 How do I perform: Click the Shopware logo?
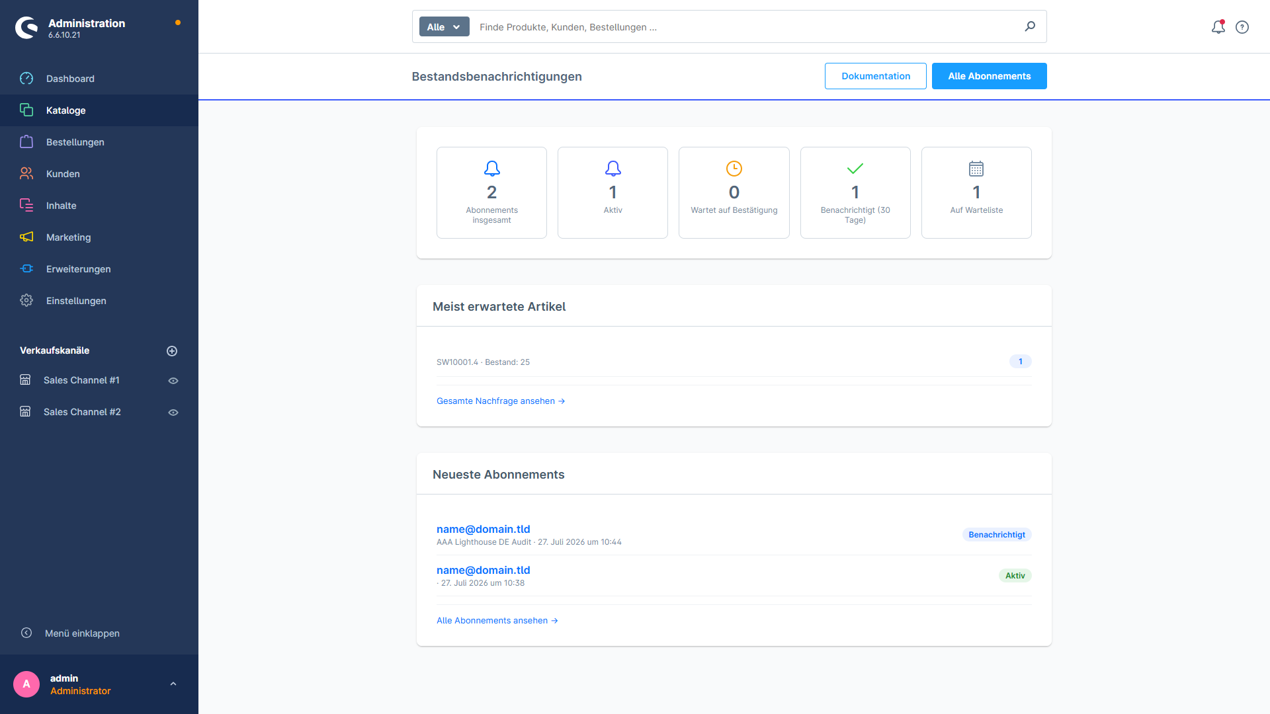coord(27,28)
